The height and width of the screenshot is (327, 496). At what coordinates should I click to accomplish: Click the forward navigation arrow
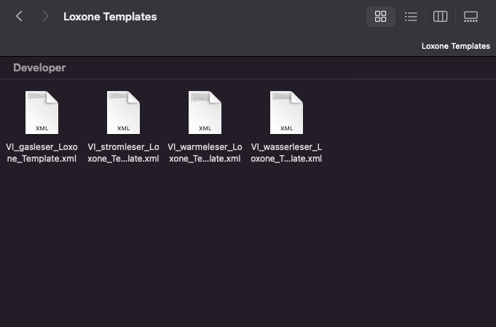46,16
